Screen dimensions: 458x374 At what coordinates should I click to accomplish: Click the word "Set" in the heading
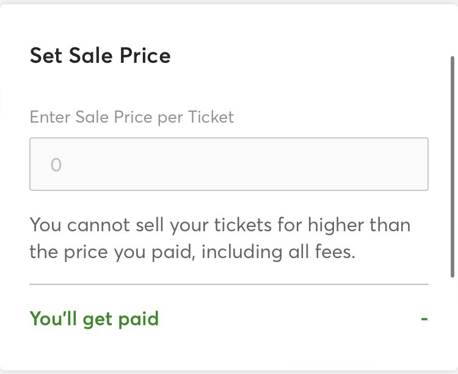[x=45, y=56]
